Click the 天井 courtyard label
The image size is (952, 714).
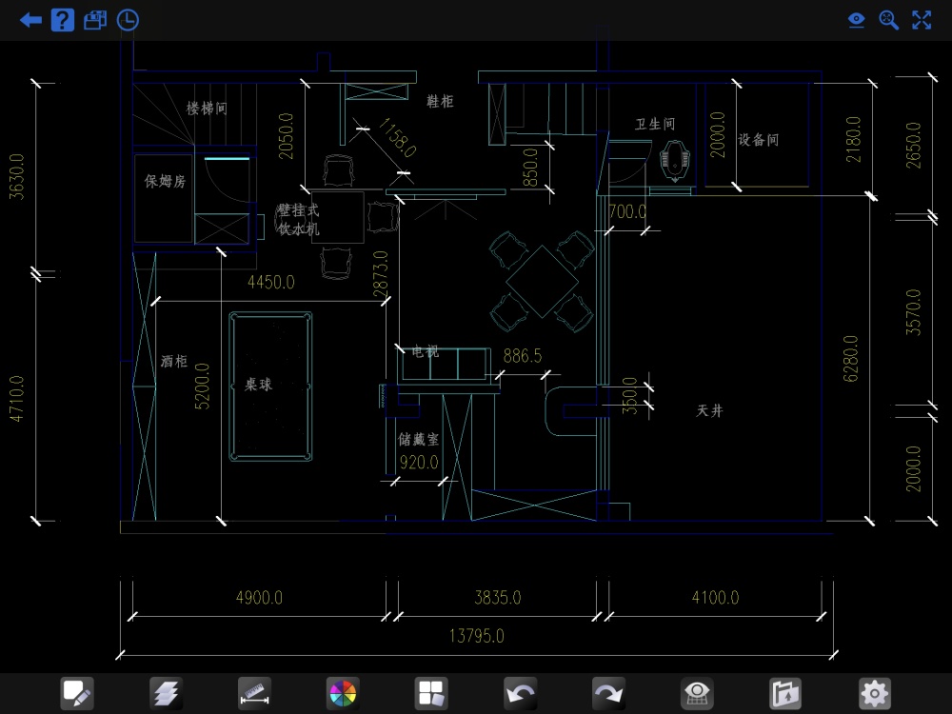click(x=709, y=411)
